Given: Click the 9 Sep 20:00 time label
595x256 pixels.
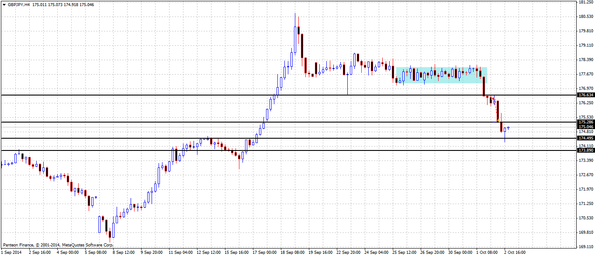Looking at the screenshot, I should tap(152, 253).
